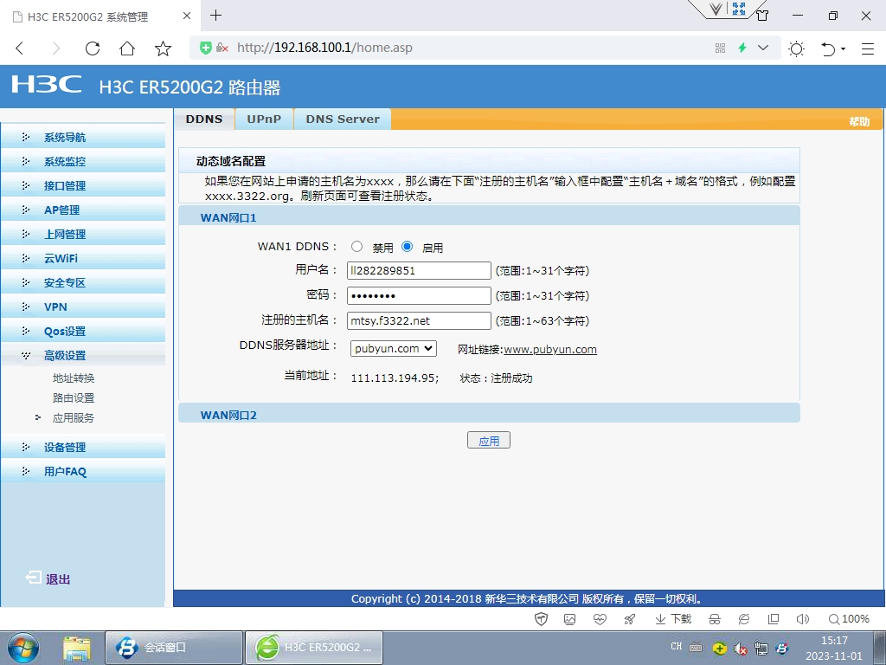886x665 pixels.
Task: Toggle the brightness sun icon
Action: 796,49
